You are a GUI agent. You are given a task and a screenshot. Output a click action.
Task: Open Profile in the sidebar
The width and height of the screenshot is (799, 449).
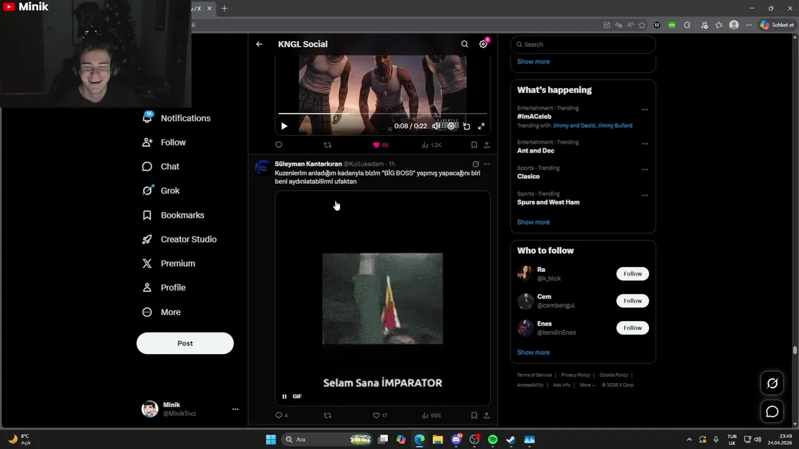[x=164, y=287]
